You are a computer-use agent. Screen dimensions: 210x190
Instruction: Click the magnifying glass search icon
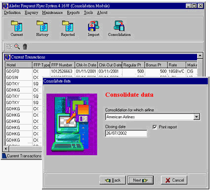click(x=17, y=47)
